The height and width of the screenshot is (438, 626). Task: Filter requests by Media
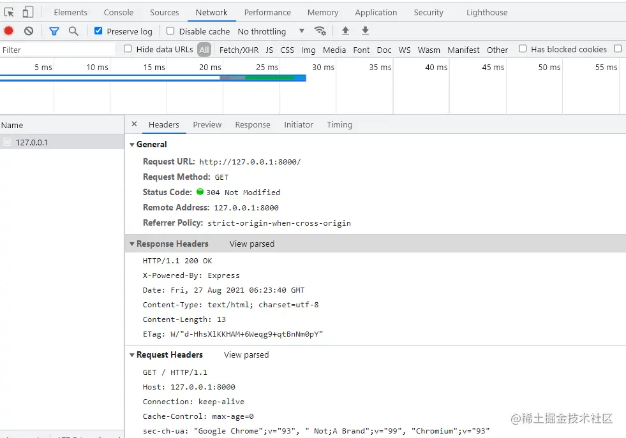334,50
